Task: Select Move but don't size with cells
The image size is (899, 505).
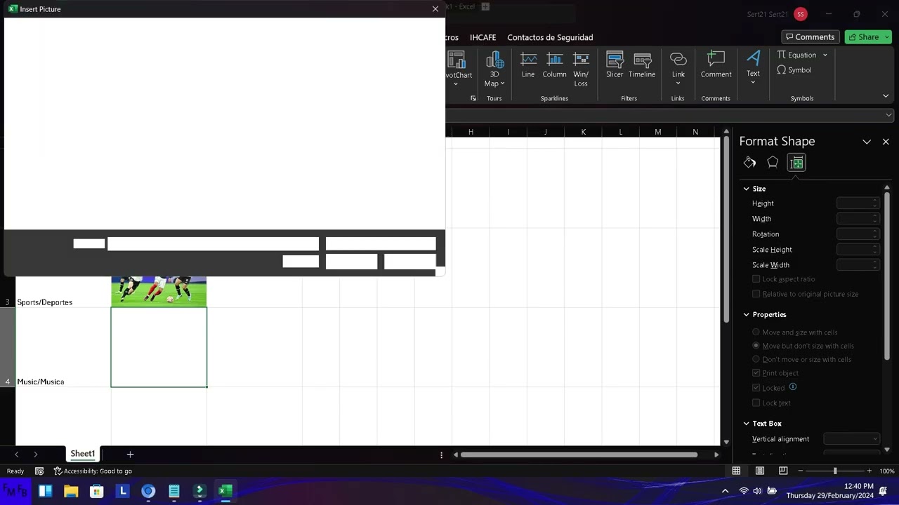Action: click(756, 346)
